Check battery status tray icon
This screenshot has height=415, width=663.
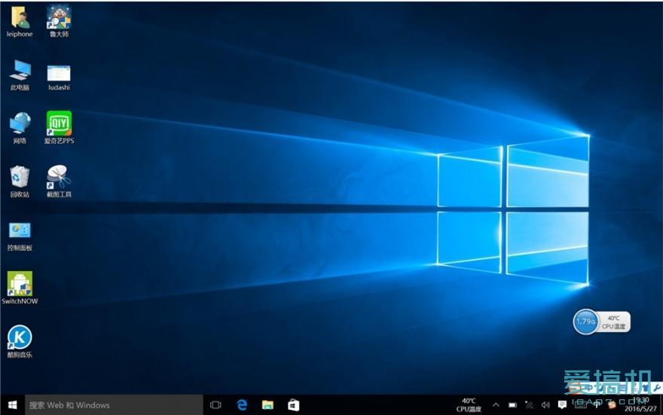(512, 405)
